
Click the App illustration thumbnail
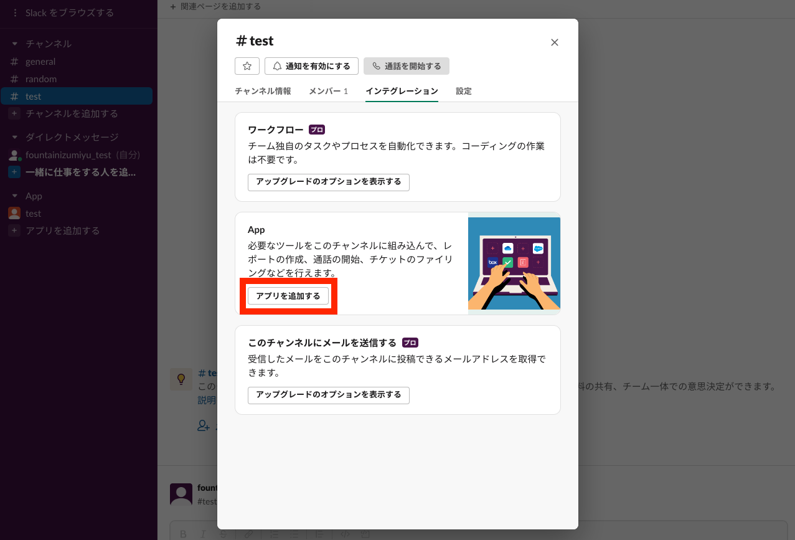click(514, 263)
